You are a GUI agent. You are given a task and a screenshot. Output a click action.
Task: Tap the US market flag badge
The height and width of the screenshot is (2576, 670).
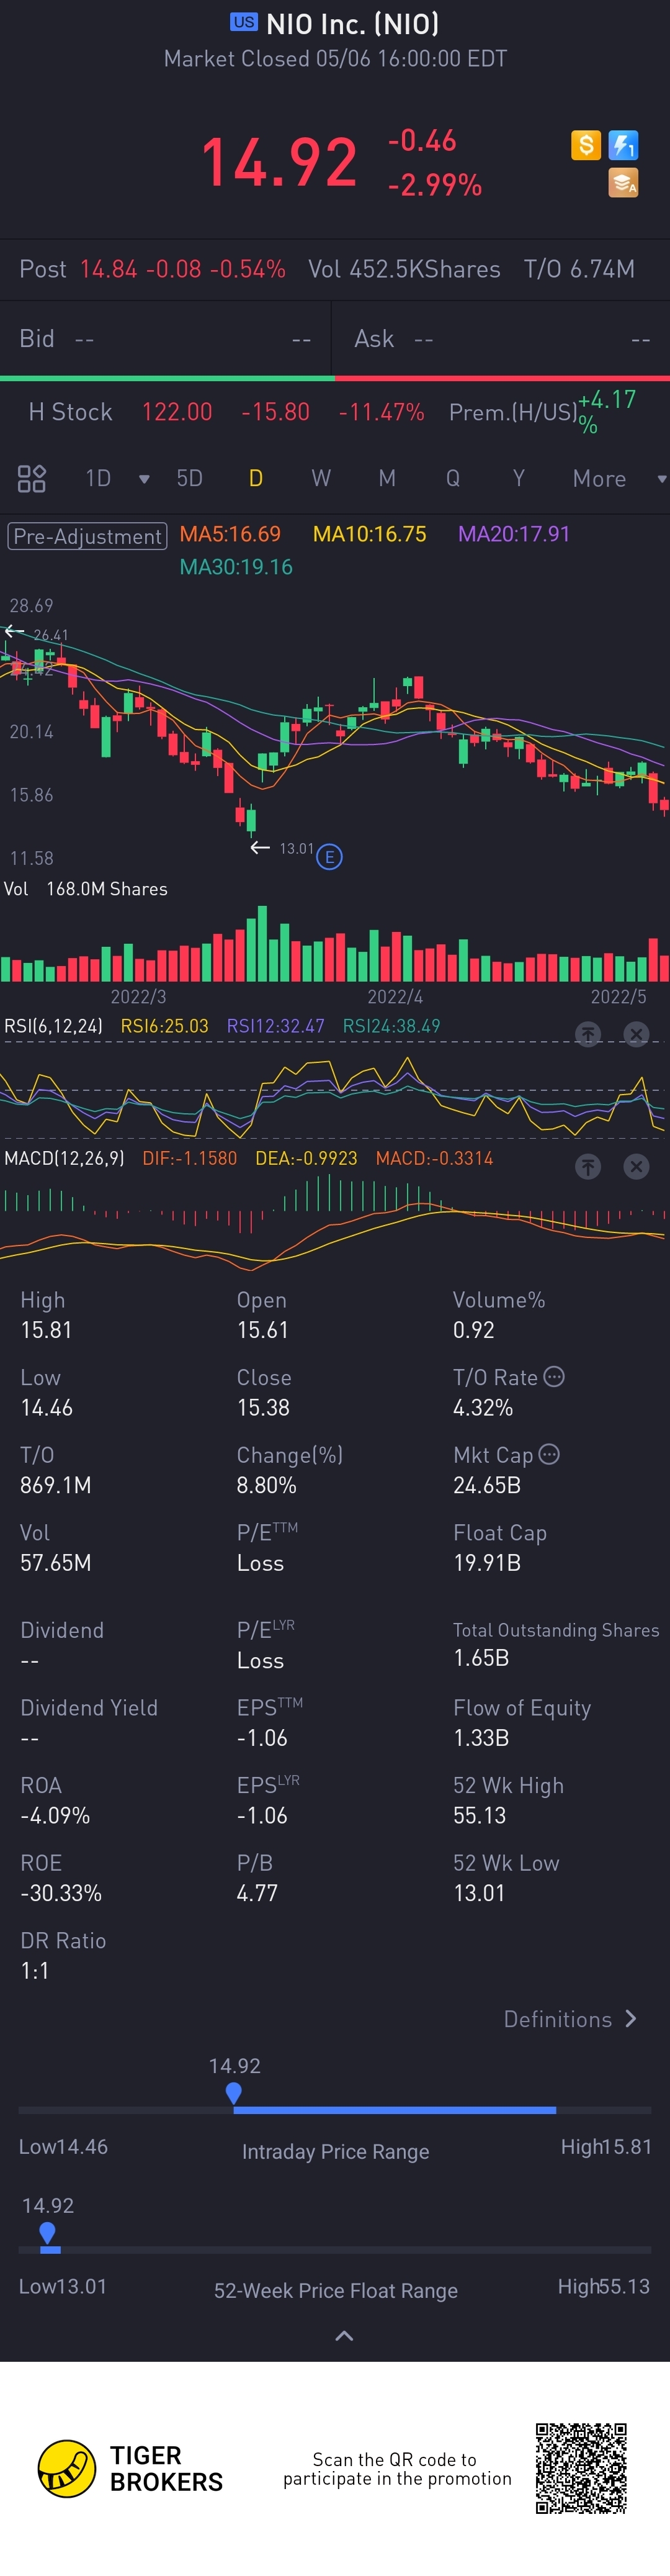coord(244,22)
